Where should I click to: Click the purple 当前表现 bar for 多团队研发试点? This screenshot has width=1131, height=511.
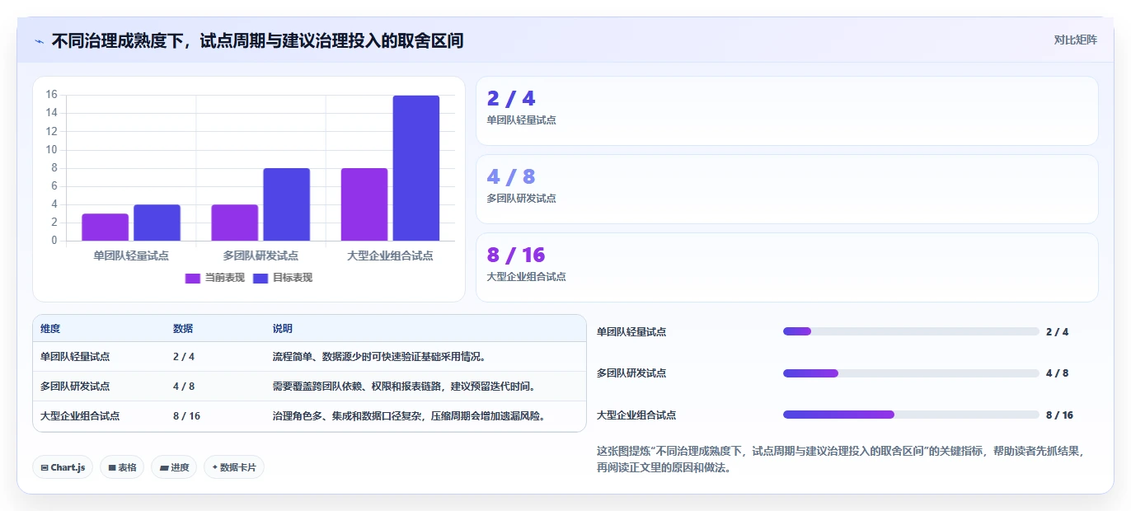235,223
